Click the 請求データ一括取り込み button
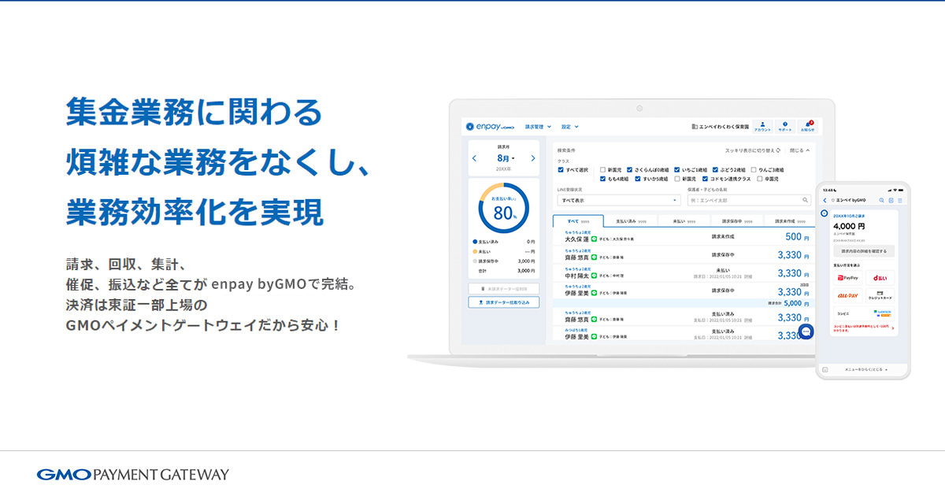Image resolution: width=945 pixels, height=496 pixels. [x=503, y=302]
